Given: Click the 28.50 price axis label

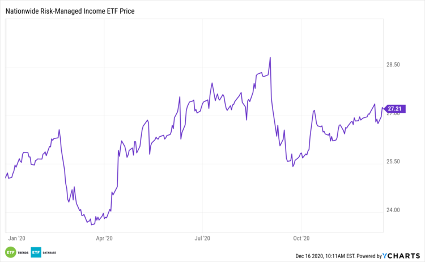Looking at the screenshot, I should pos(393,65).
